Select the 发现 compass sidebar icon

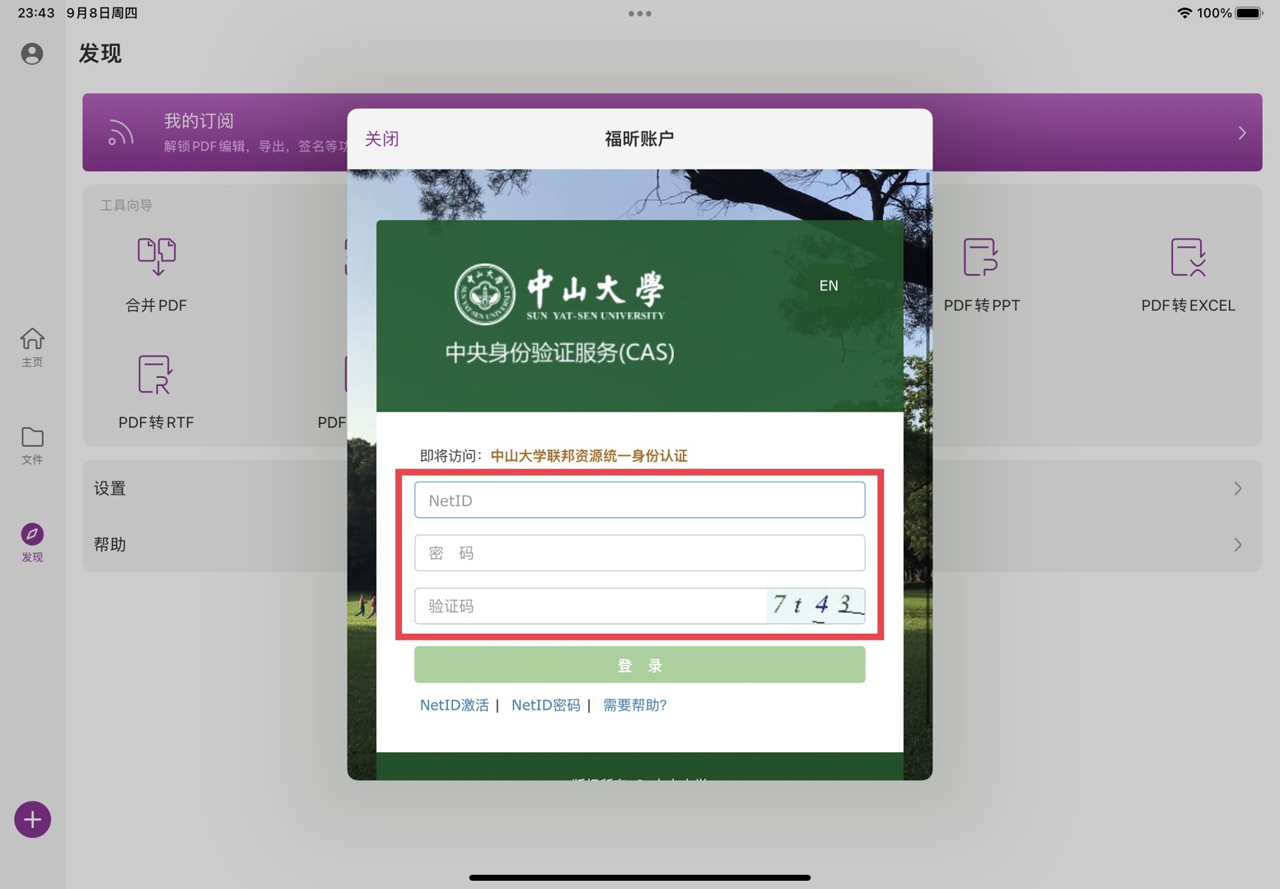tap(32, 542)
